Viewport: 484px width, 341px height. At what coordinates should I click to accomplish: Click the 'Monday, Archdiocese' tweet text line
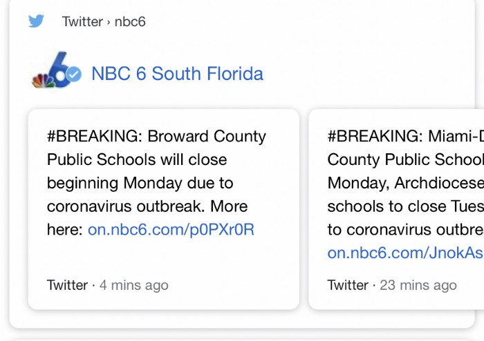point(406,183)
